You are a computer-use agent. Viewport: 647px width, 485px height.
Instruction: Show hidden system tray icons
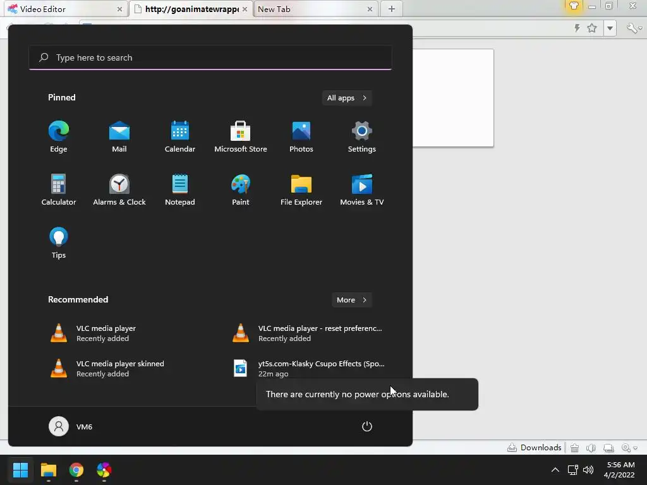(x=555, y=470)
